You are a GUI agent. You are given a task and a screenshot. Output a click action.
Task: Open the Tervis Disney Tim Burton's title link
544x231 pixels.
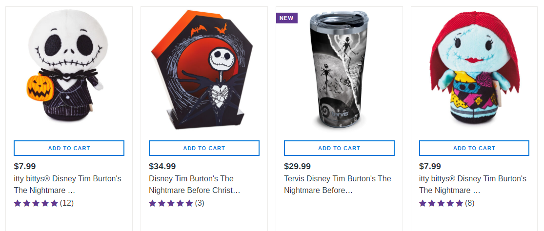[337, 184]
